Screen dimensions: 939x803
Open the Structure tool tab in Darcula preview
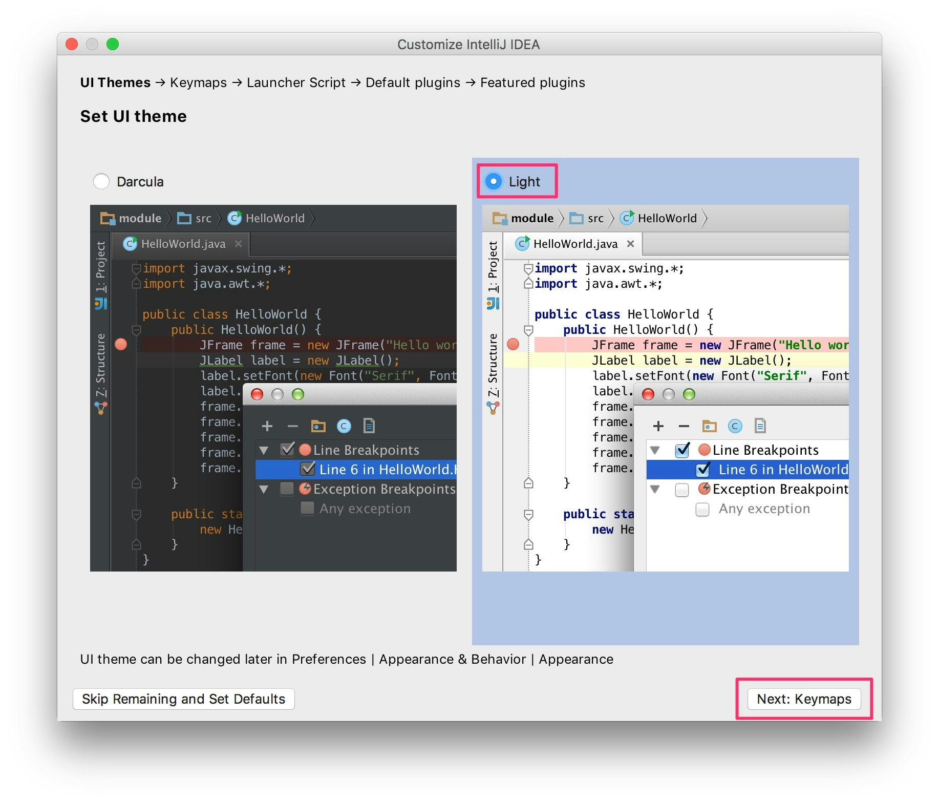pyautogui.click(x=100, y=374)
